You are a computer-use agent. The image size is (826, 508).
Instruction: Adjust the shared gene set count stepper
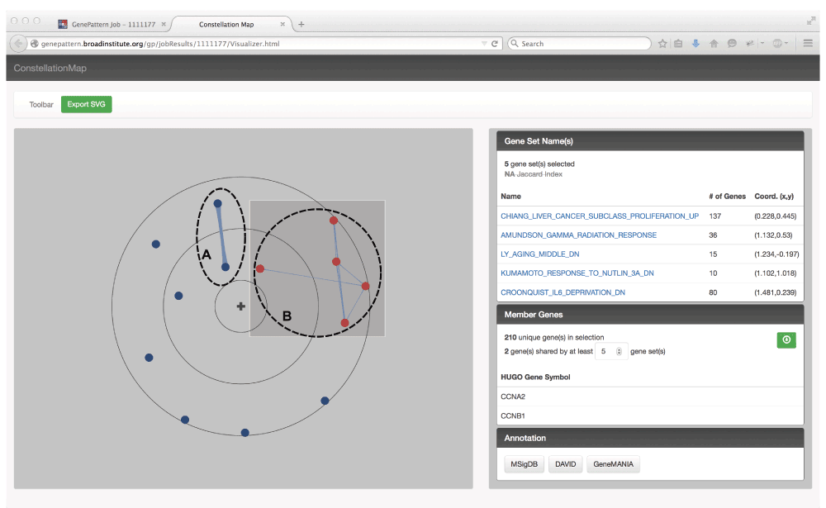(x=619, y=351)
